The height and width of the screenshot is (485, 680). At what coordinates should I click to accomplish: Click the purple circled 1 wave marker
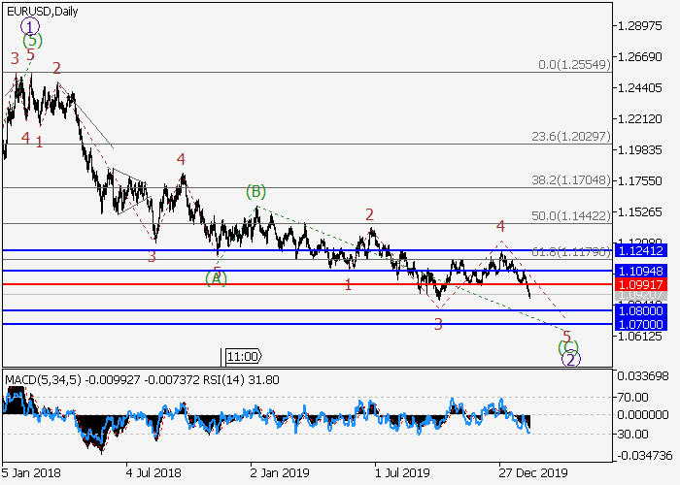(30, 26)
